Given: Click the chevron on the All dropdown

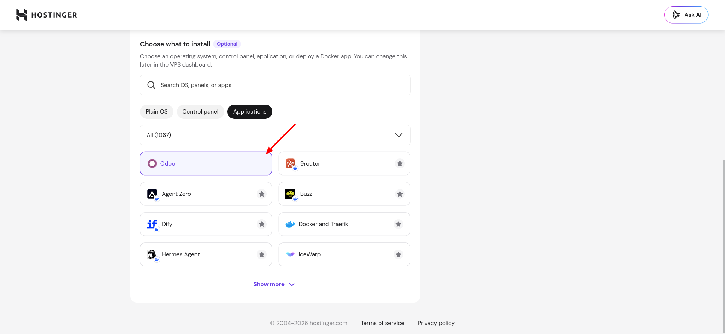Looking at the screenshot, I should click(399, 135).
